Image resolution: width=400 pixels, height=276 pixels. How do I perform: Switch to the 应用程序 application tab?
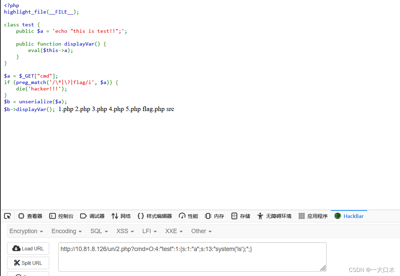pos(313,216)
